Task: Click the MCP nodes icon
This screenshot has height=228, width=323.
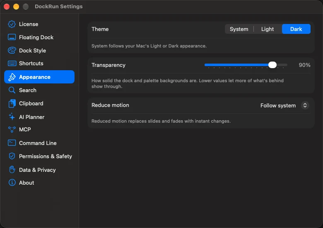Action: [x=12, y=130]
